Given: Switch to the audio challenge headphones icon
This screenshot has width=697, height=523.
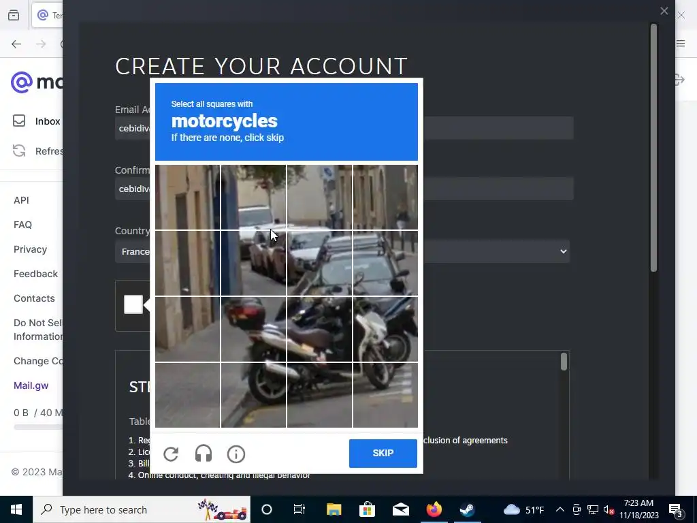Looking at the screenshot, I should point(204,454).
